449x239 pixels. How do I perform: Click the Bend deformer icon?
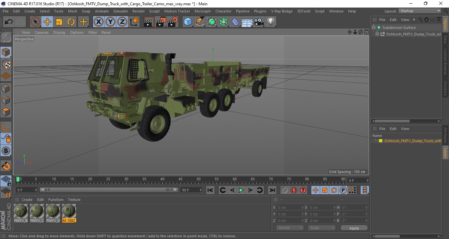point(235,22)
